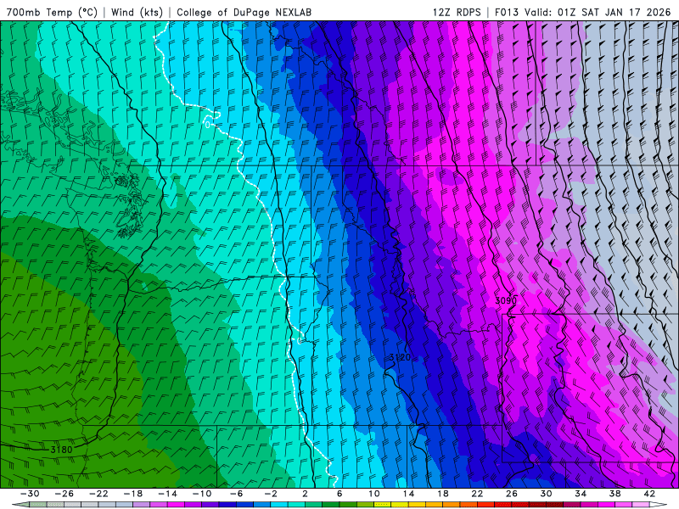Click the upper "0" label on dashed isotherm
Screen dimensions: 679x509
[x=208, y=125]
